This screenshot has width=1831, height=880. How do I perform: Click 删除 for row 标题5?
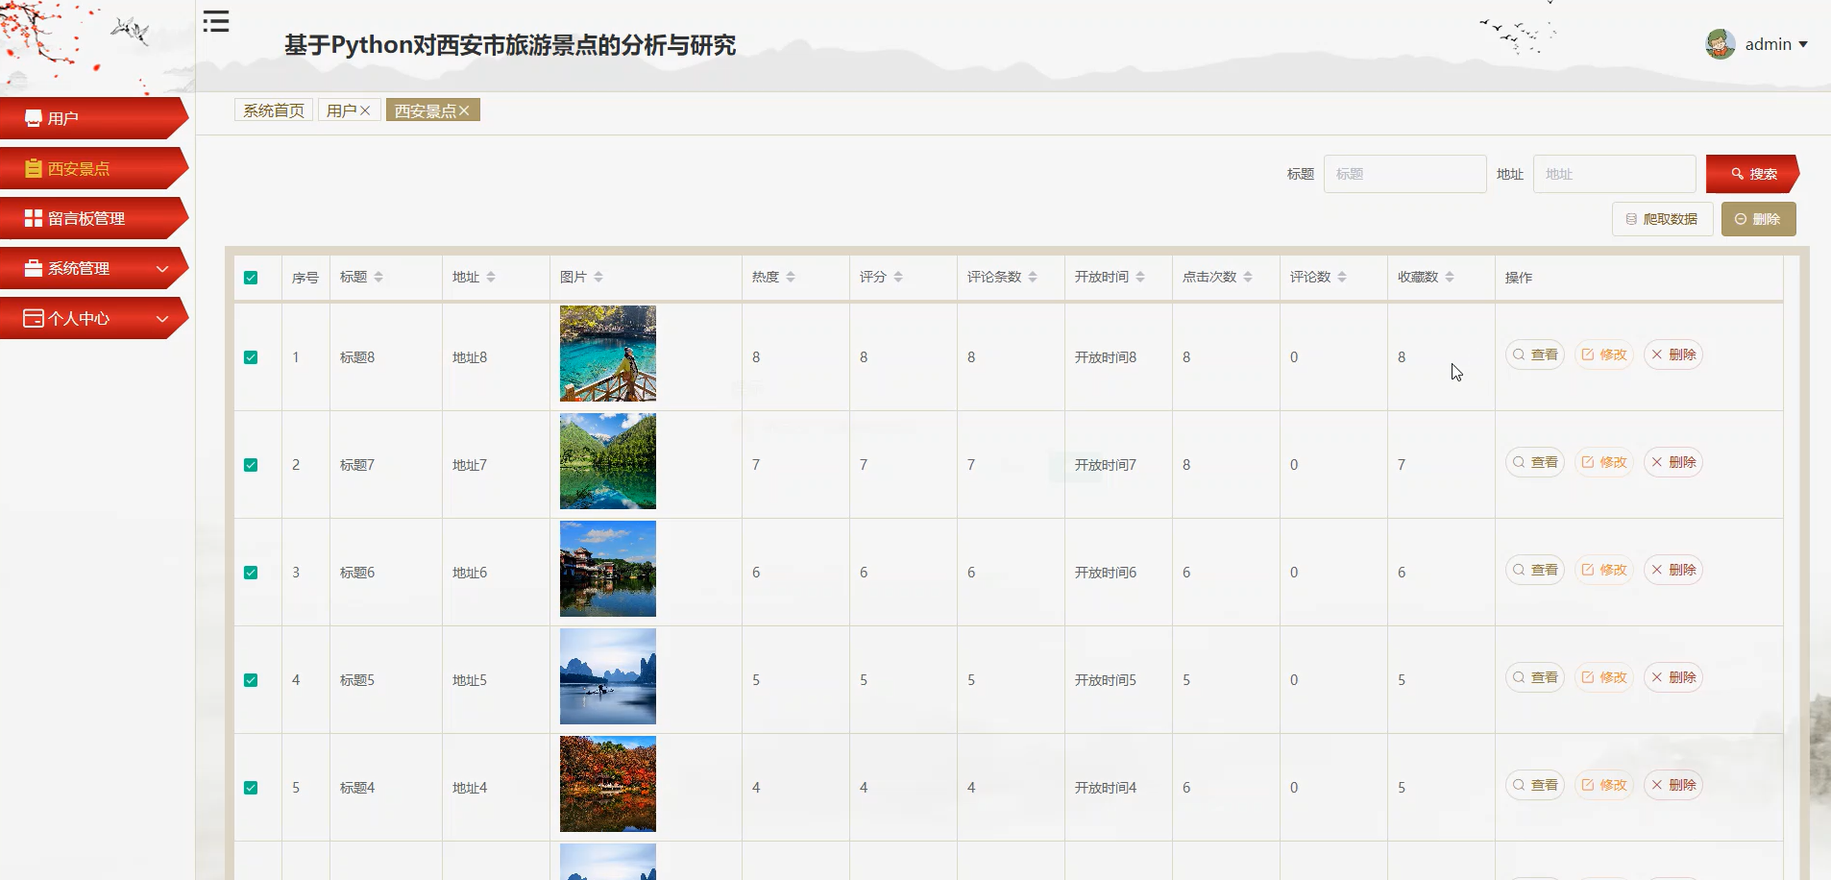click(1673, 677)
